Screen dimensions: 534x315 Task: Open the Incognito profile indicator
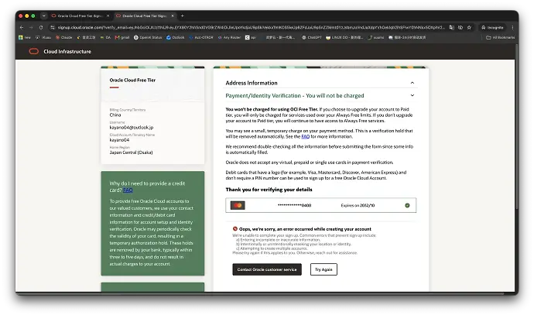point(492,27)
